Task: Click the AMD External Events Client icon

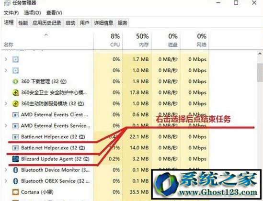Action: click(x=16, y=115)
